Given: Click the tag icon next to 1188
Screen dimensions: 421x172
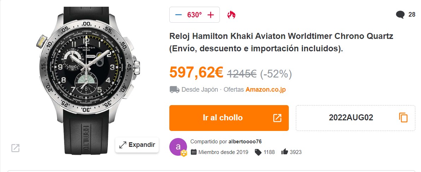Looking at the screenshot, I should click(258, 152).
